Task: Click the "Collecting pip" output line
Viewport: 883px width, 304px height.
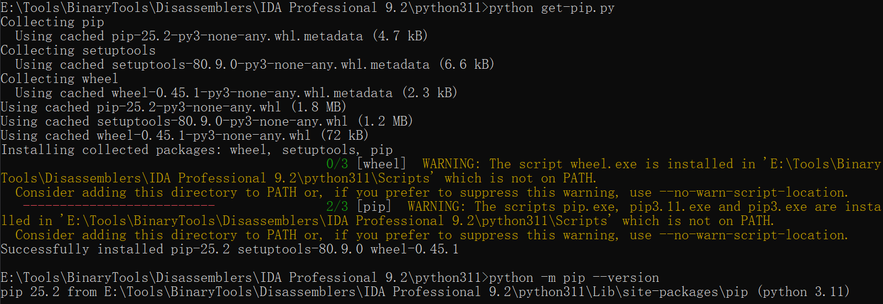Action: 52,22
